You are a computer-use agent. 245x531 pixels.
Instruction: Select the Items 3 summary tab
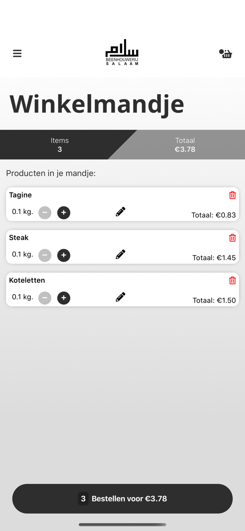(59, 145)
